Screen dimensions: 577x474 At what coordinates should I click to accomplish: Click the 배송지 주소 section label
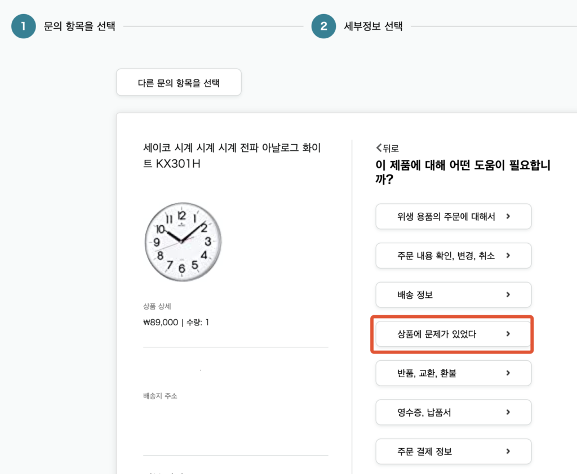[x=161, y=396]
